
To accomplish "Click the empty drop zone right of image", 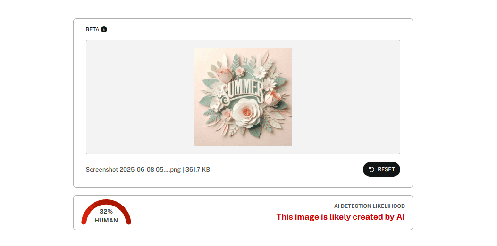I will [346, 97].
